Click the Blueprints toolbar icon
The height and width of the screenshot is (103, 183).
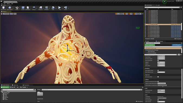coord(41,8)
